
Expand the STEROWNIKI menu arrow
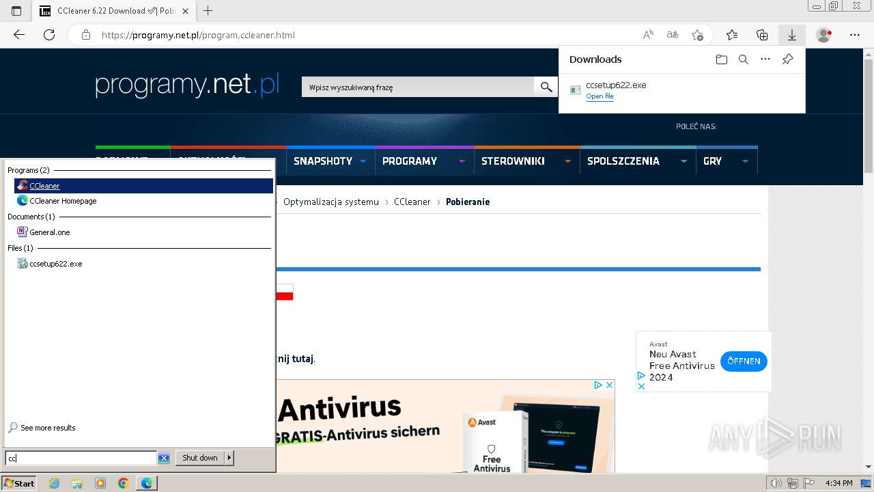click(567, 161)
